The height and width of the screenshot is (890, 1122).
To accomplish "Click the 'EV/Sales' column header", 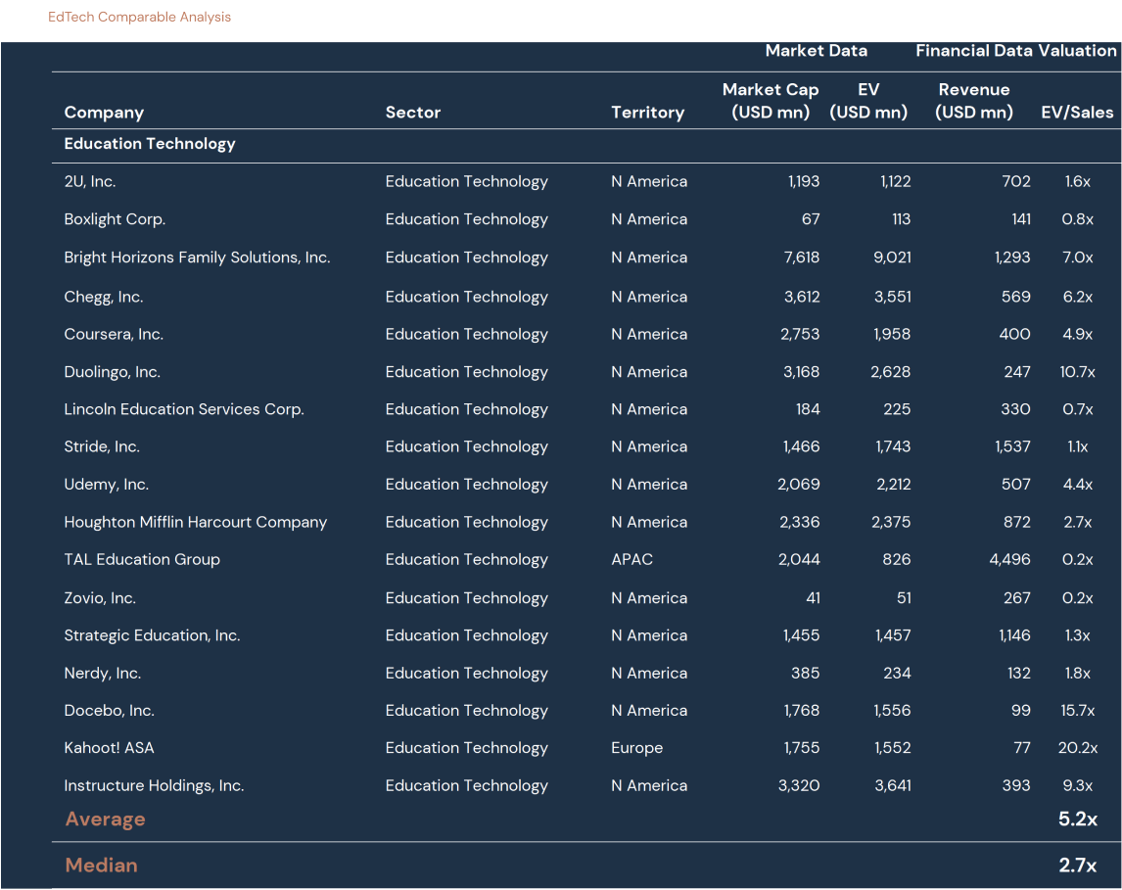I will (x=1077, y=113).
